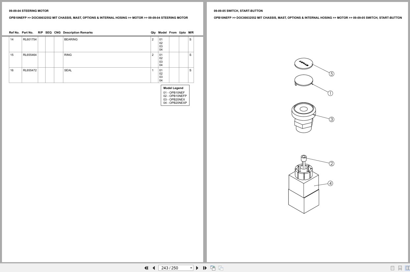
Task: Click the SEAL description cell
Action: point(107,75)
